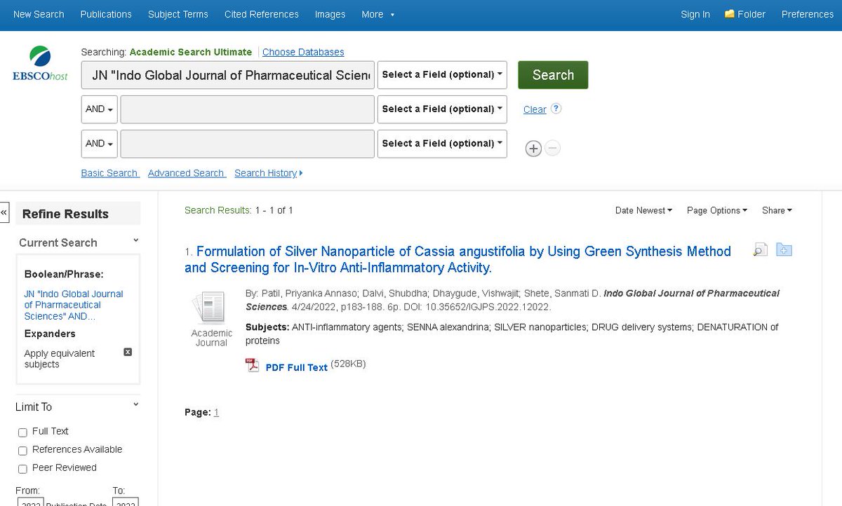This screenshot has height=506, width=842.
Task: Click Choose Databases link
Action: (x=303, y=52)
